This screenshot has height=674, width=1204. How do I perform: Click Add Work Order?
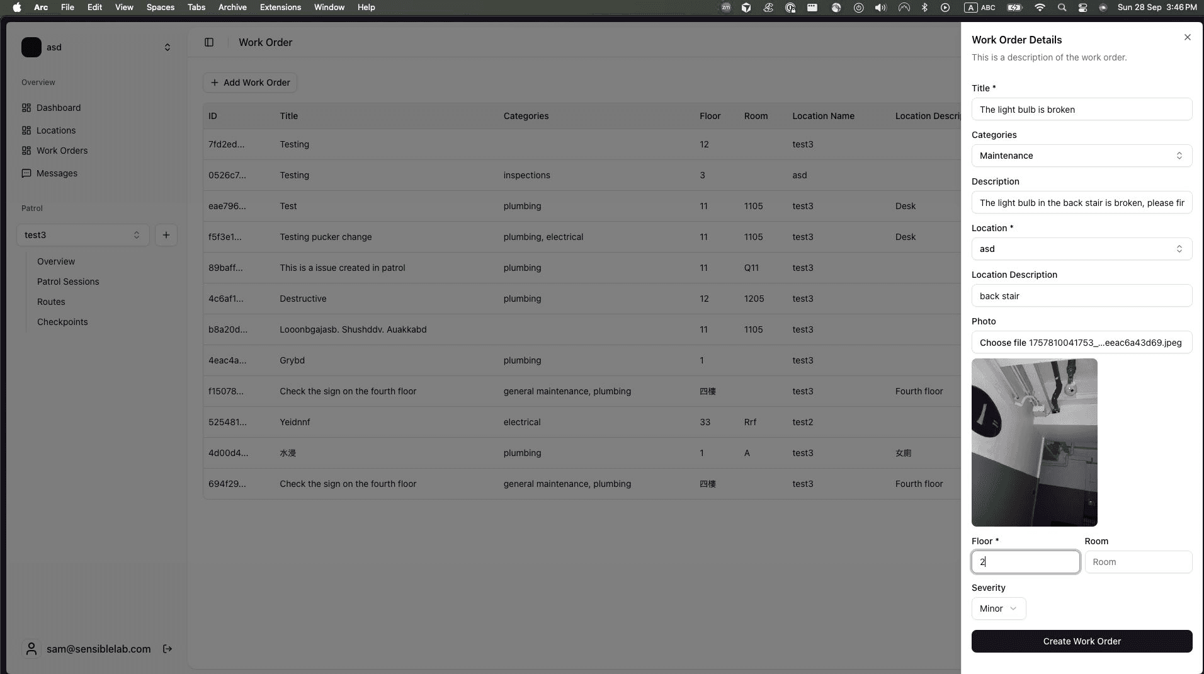(250, 83)
